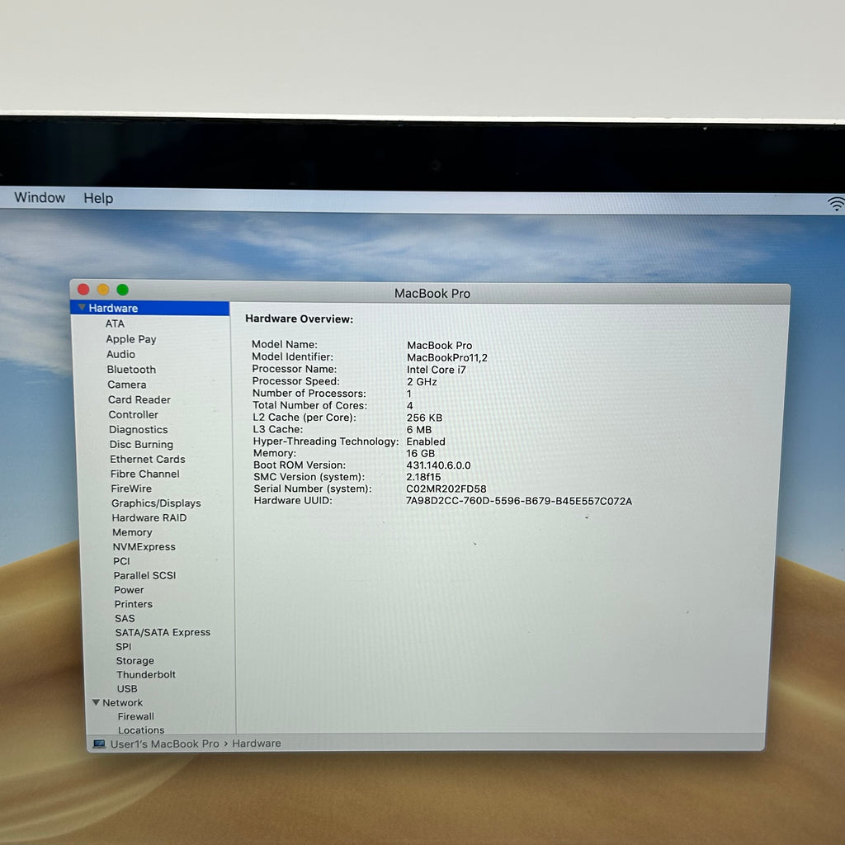Screen dimensions: 845x845
Task: Select SATA/SATA Express in the sidebar
Action: (x=163, y=632)
